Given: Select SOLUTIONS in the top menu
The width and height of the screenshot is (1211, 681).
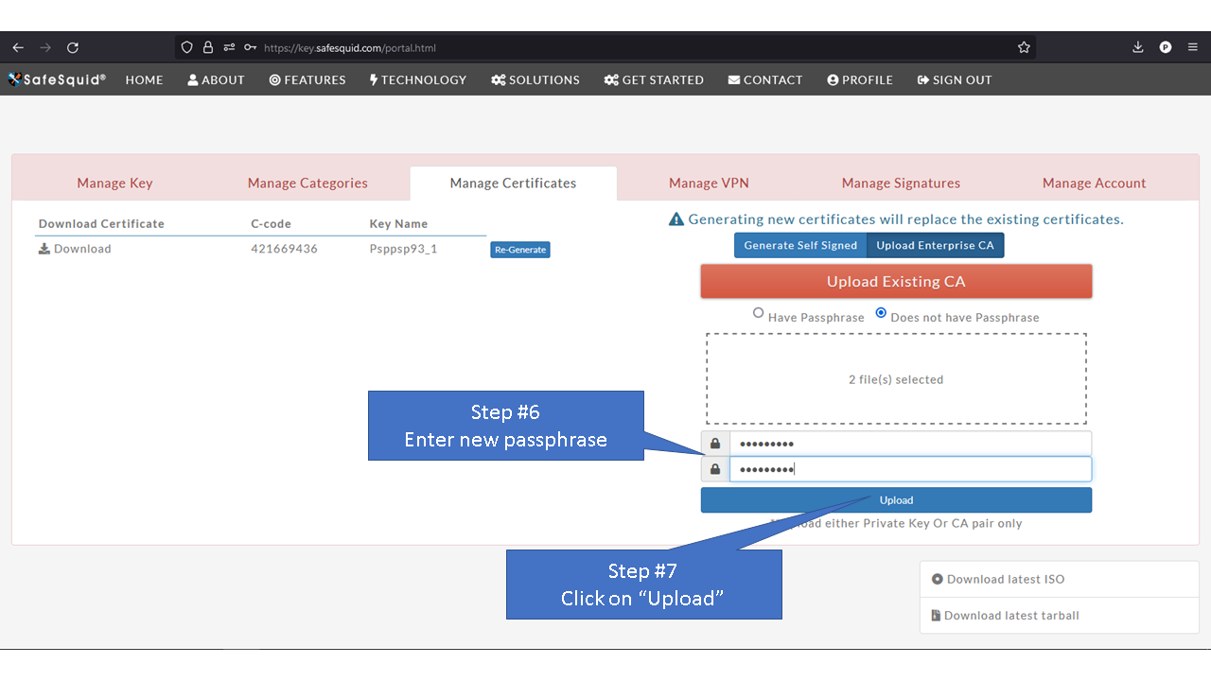Looking at the screenshot, I should click(x=535, y=79).
